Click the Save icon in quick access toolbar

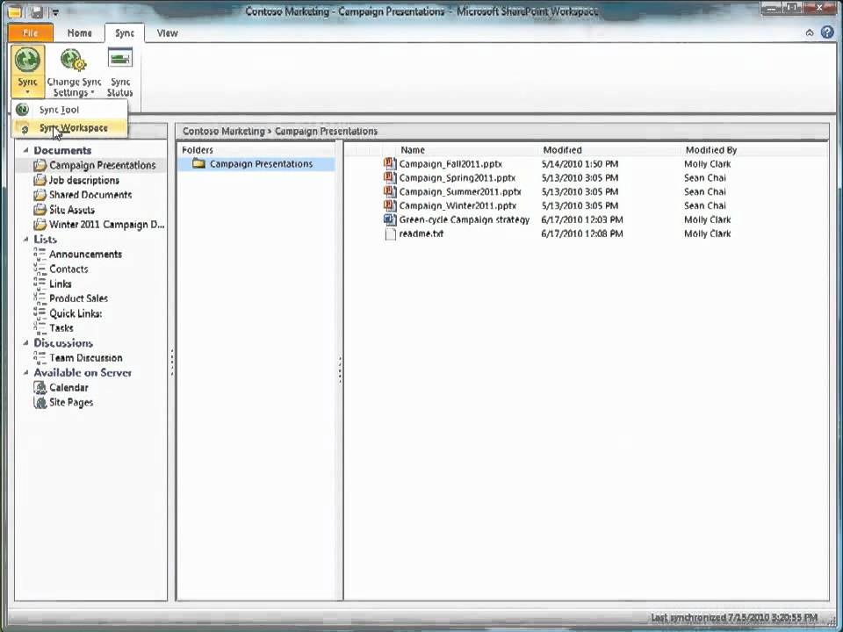point(37,11)
